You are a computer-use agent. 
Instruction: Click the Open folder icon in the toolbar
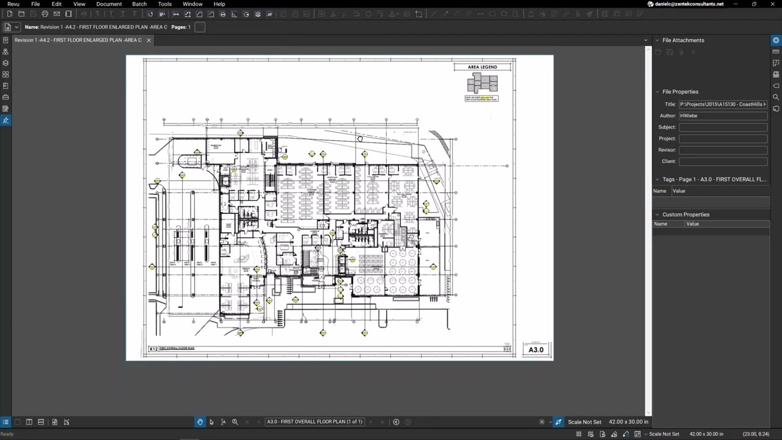tap(21, 14)
